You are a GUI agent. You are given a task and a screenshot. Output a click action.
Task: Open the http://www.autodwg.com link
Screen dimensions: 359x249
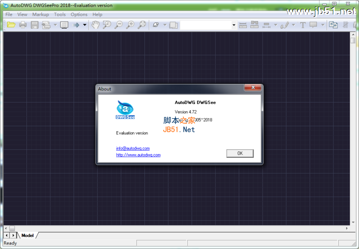click(138, 155)
